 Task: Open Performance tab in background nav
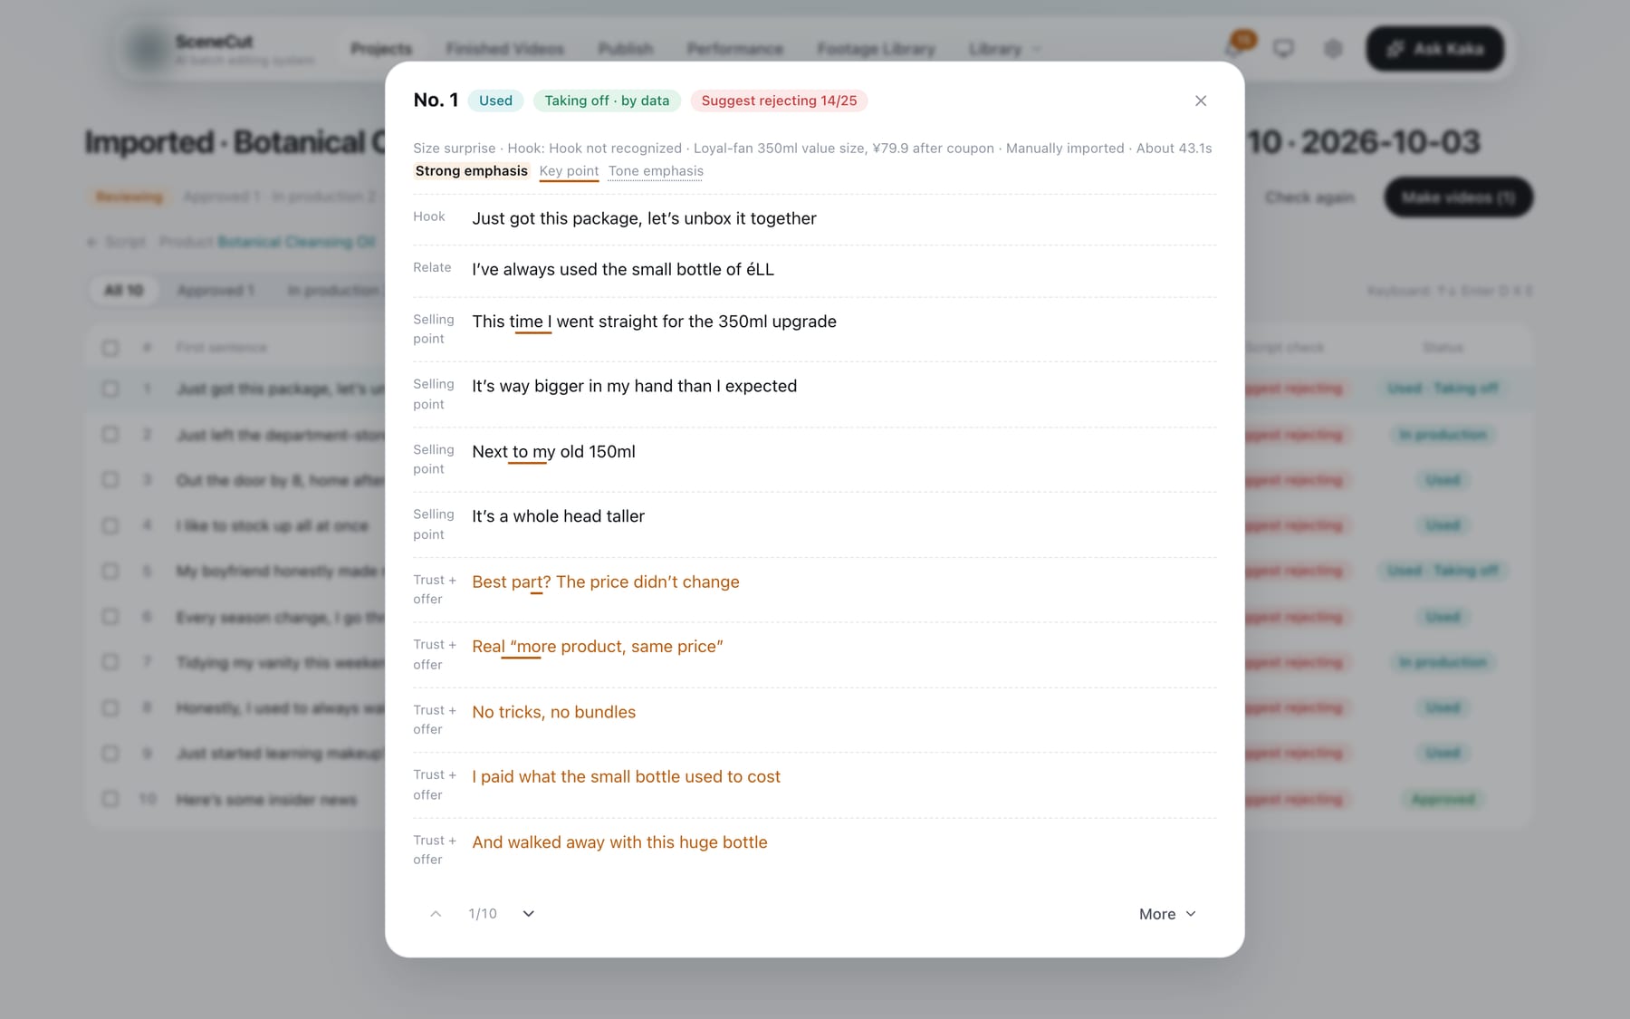coord(735,49)
